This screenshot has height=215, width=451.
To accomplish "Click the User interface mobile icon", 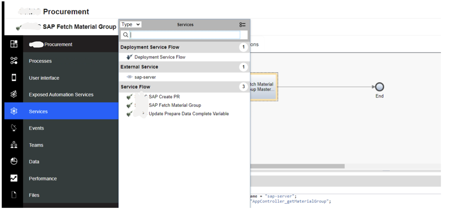I will 14,78.
